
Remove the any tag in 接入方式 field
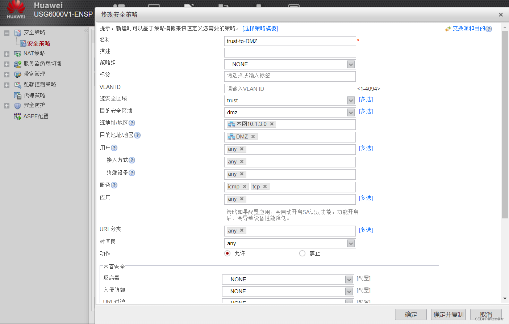[x=242, y=162]
